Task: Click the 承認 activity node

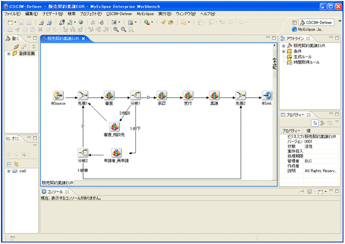Action: click(161, 95)
